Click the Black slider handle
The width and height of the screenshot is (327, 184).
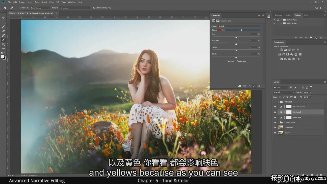(x=236, y=57)
